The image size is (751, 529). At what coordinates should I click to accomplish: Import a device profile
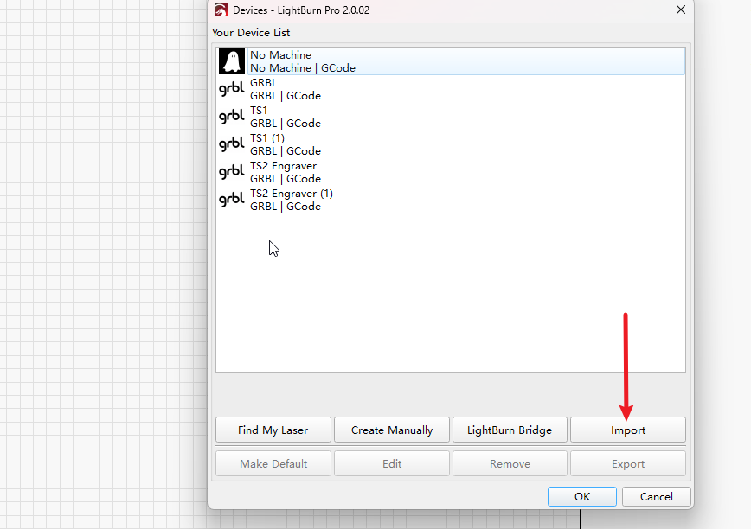628,430
